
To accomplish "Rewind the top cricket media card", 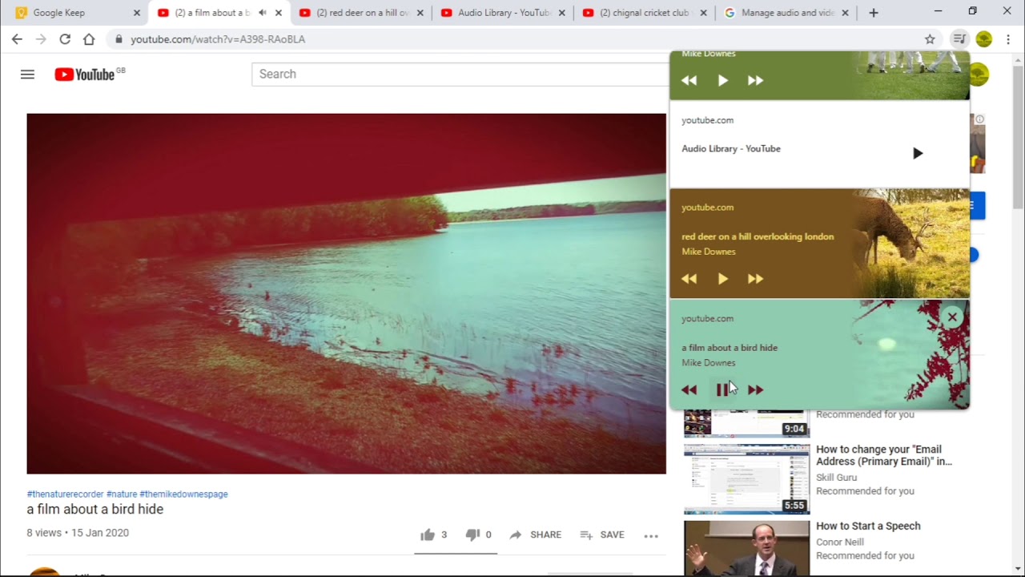I will click(x=689, y=80).
